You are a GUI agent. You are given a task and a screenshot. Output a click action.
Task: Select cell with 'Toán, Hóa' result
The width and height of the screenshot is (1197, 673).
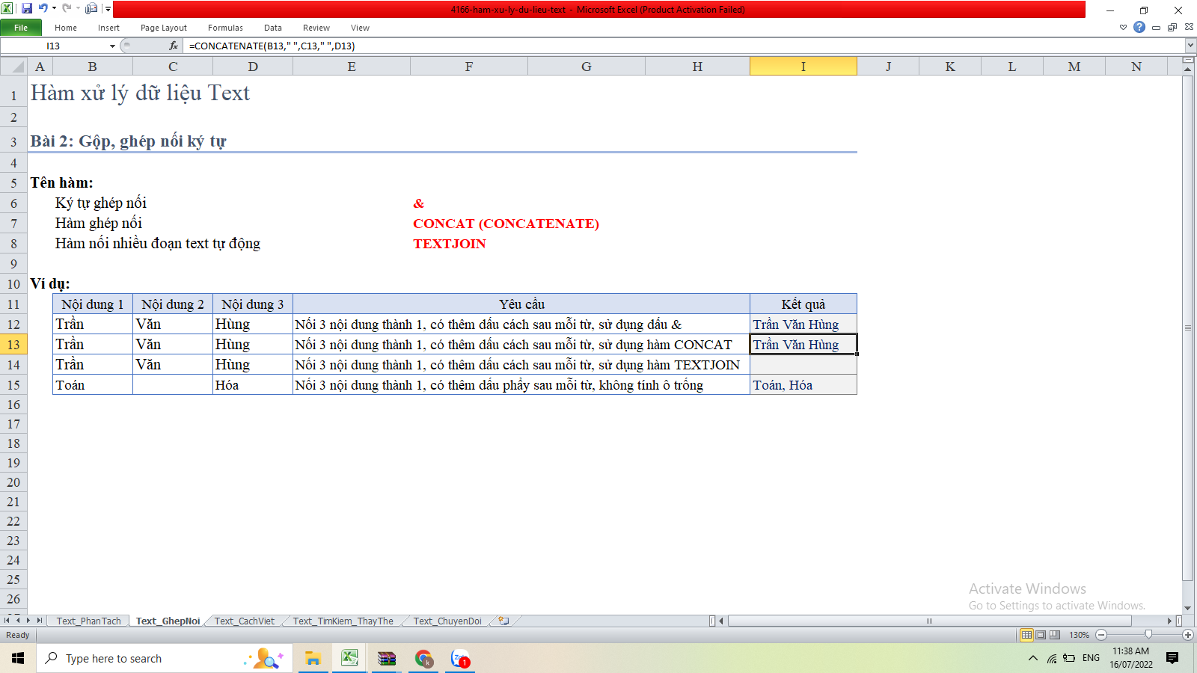[803, 385]
